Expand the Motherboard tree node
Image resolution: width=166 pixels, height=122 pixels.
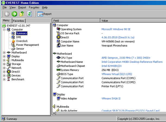tap(4, 52)
